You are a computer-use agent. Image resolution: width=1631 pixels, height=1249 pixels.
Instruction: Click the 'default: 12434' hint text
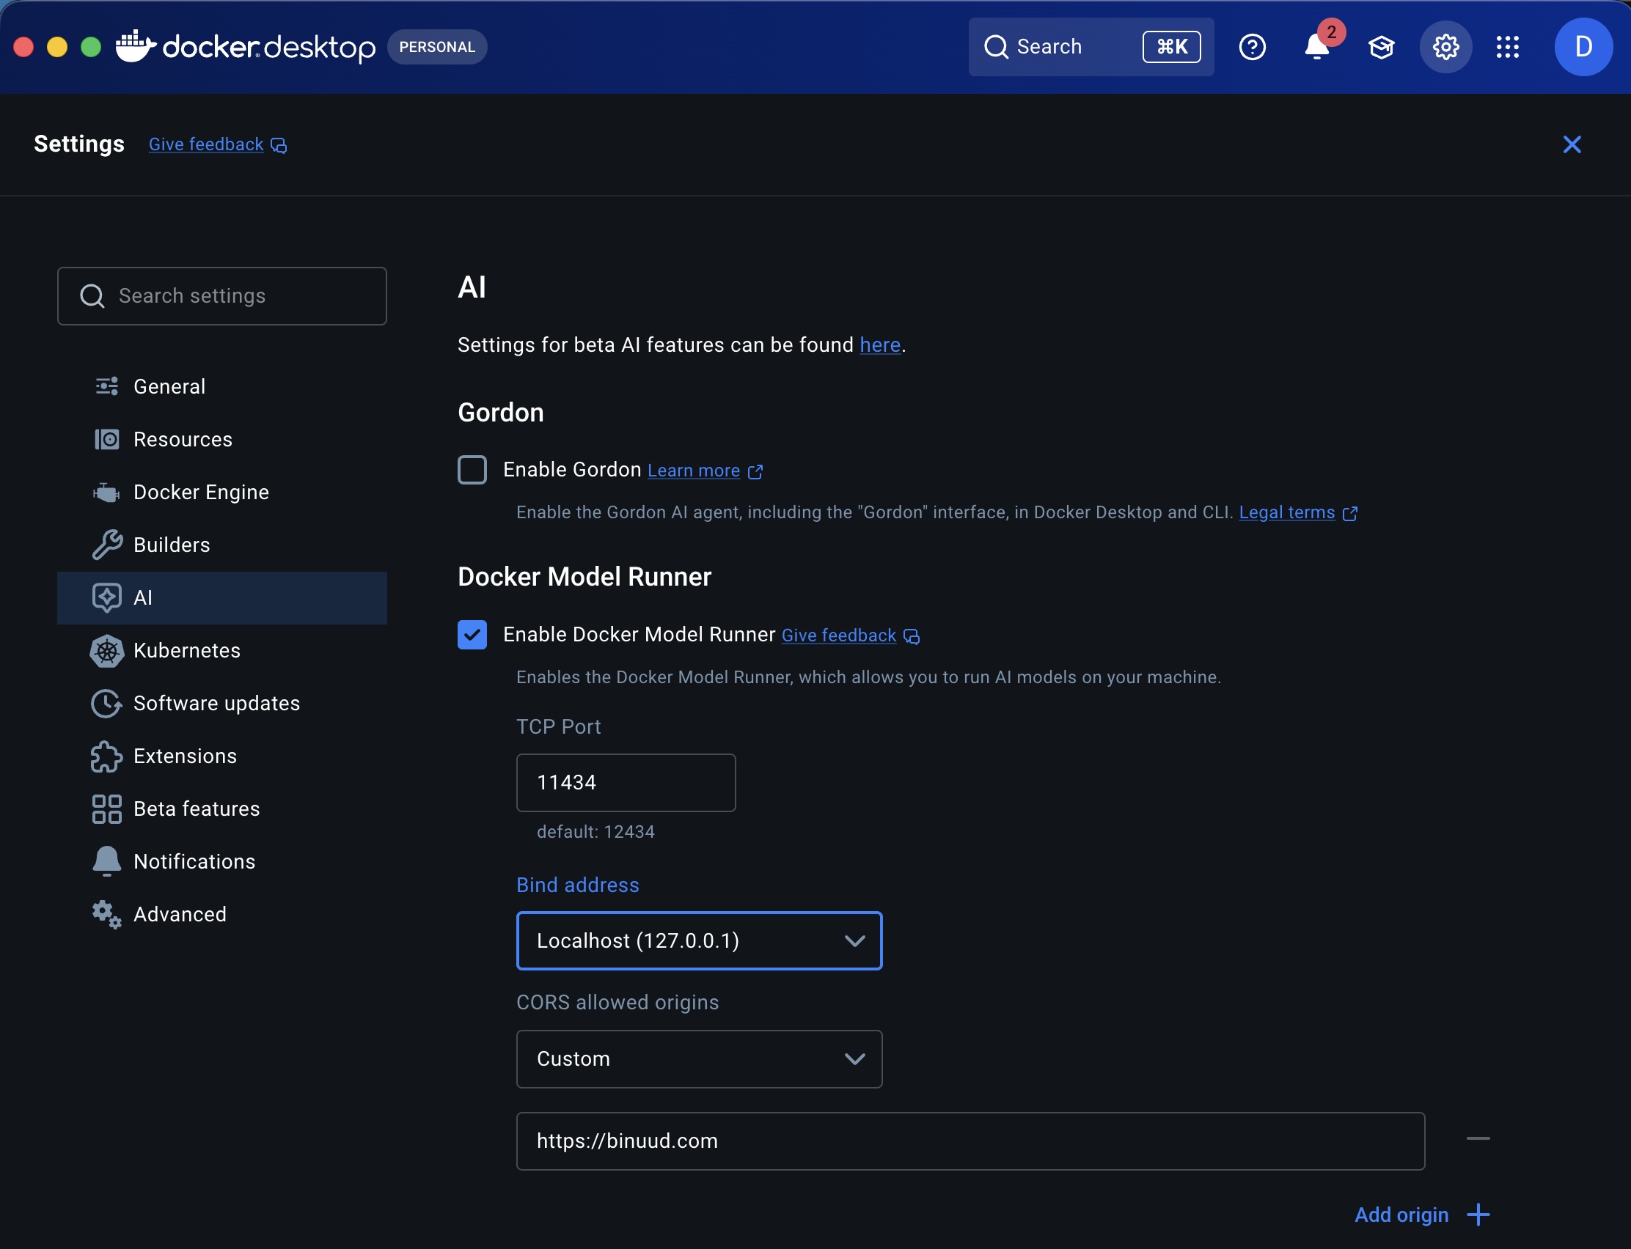point(595,832)
